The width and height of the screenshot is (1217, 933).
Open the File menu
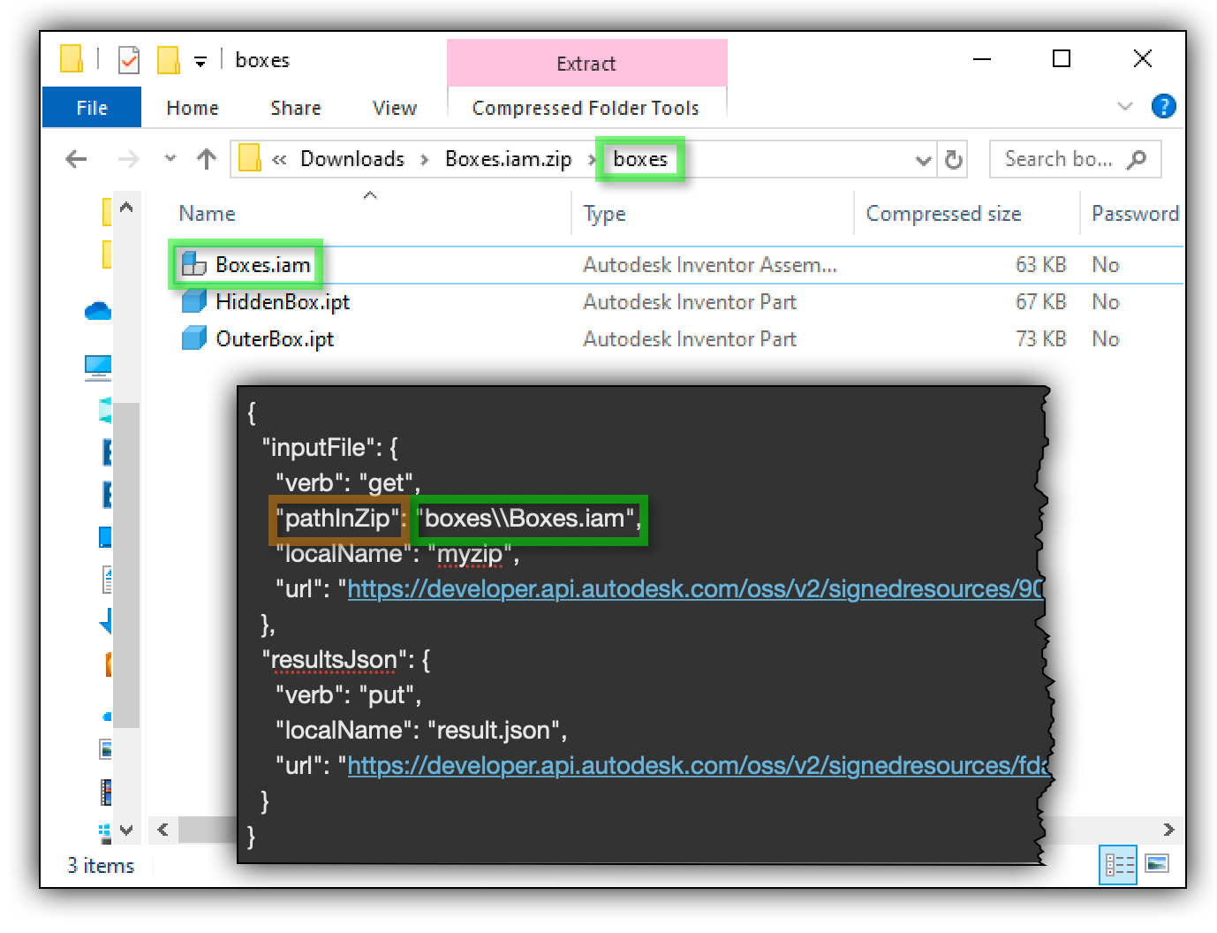click(x=92, y=108)
